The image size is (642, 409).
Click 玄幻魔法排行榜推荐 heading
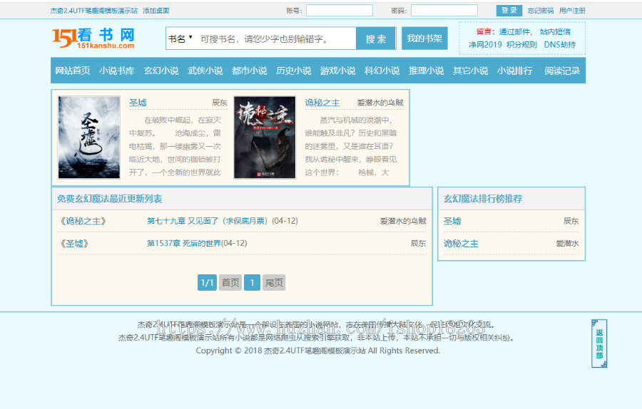pos(483,199)
